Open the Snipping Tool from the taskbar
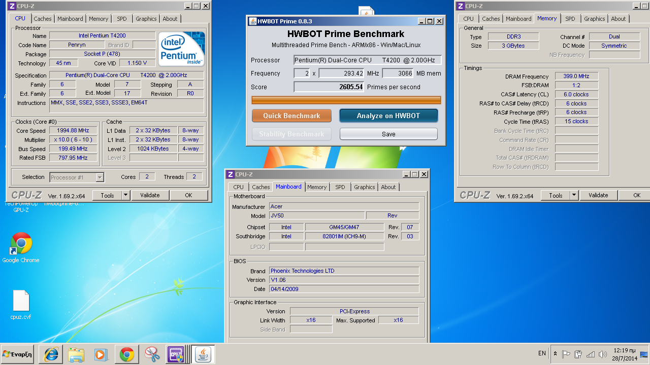650x365 pixels. [152, 354]
